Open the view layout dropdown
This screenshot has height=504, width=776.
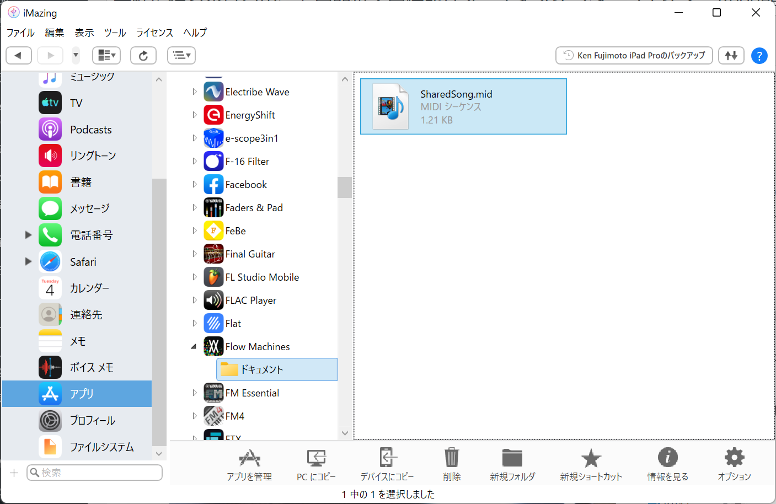point(106,55)
